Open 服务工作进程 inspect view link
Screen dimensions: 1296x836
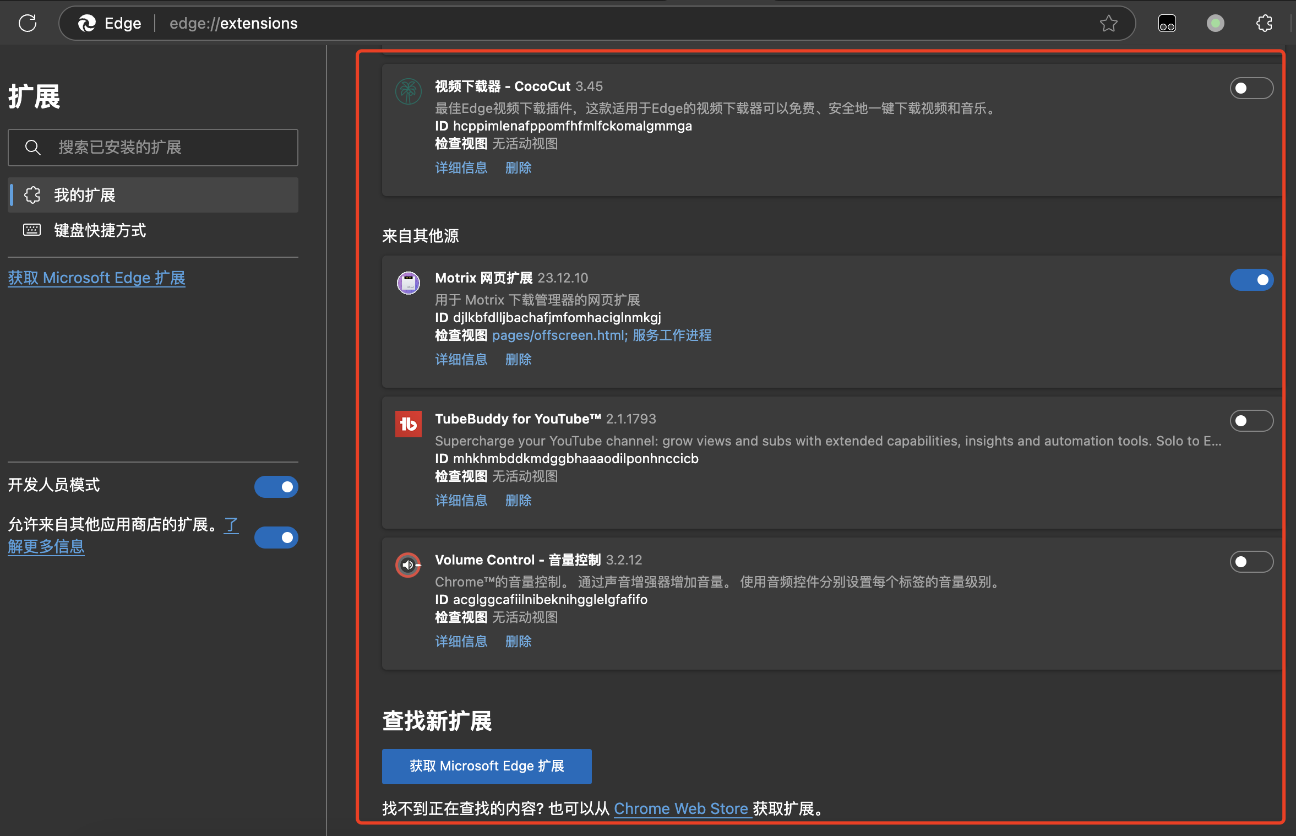pyautogui.click(x=672, y=335)
